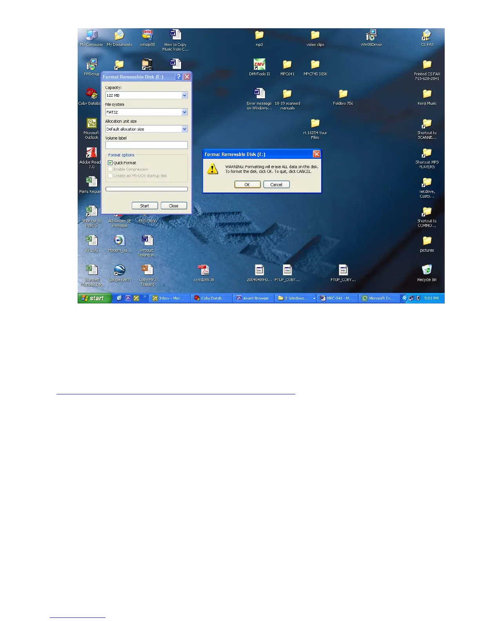The width and height of the screenshot is (480, 621).
Task: Open Product Testing Word document icon
Action: coord(147,246)
